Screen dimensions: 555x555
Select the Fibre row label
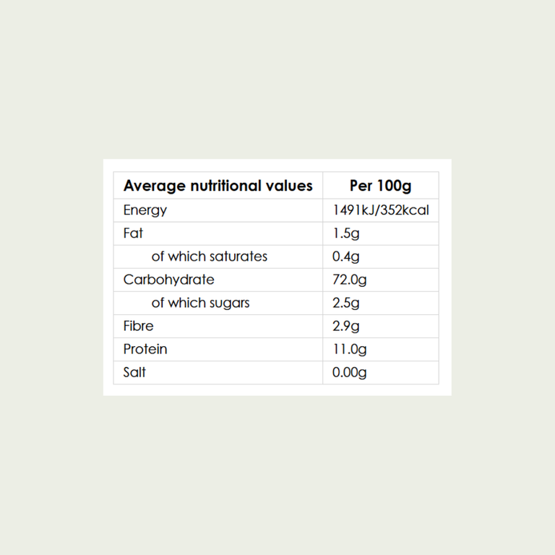tap(138, 326)
